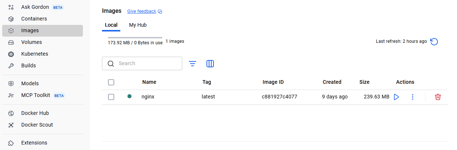The height and width of the screenshot is (150, 457).
Task: Sort by the Image ID column header
Action: [x=273, y=82]
